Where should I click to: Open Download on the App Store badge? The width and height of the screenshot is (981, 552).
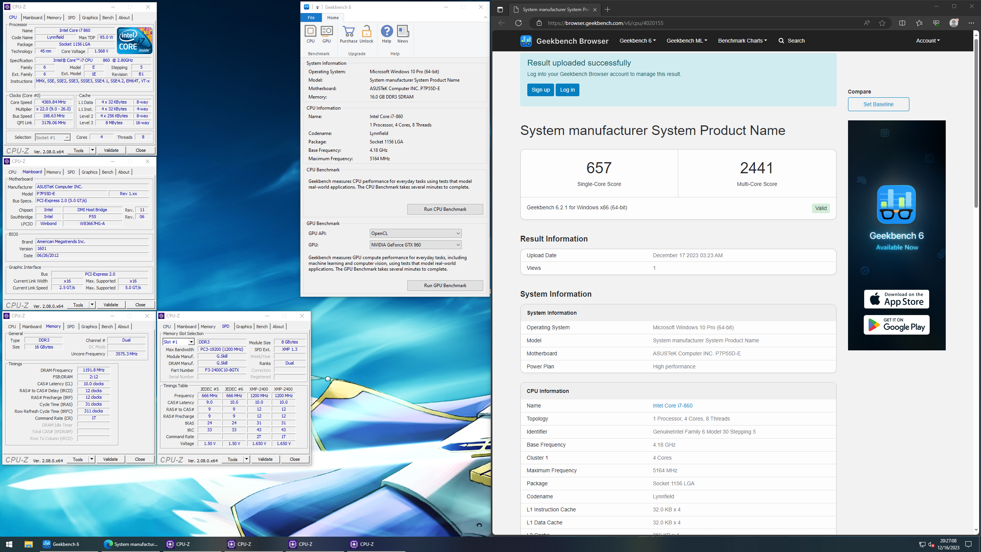896,299
